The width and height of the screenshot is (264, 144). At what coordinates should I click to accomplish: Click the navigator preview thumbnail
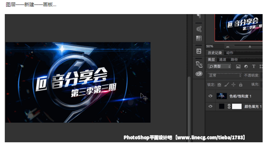coord(238,27)
